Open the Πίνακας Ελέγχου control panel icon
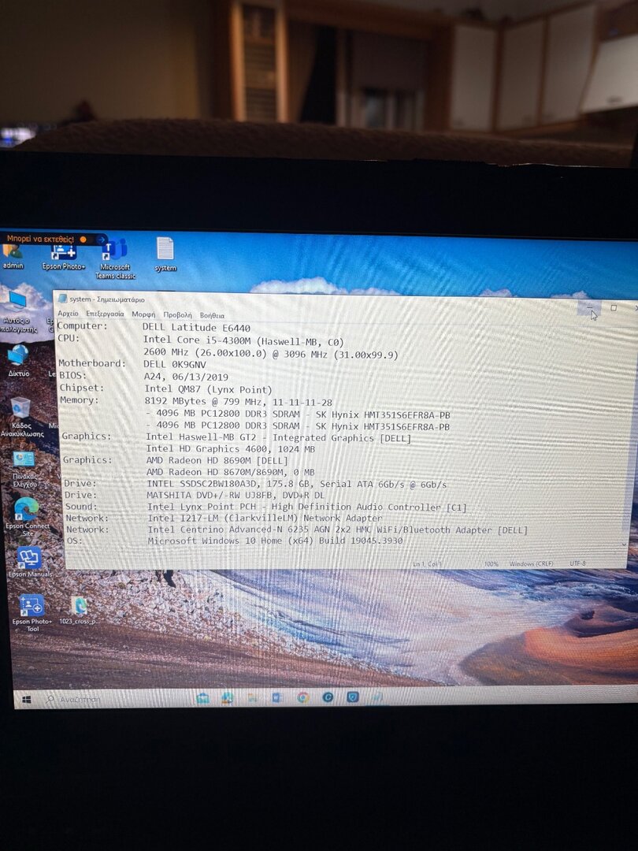Viewport: 638px width, 851px height. tap(24, 470)
